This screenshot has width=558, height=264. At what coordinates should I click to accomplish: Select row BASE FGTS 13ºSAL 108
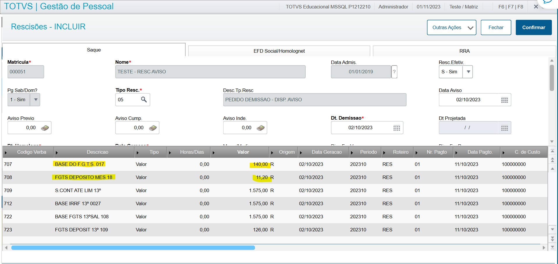[275, 217]
